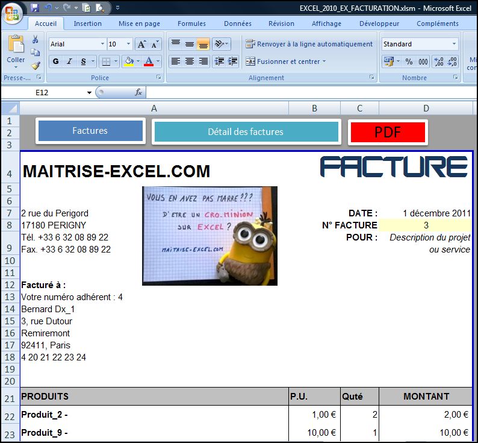This screenshot has height=443, width=478.
Task: Expand the Name Box E12 dropdown
Action: [89, 92]
